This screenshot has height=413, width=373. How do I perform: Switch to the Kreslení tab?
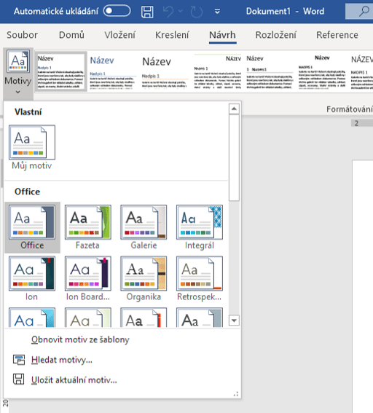click(x=172, y=35)
